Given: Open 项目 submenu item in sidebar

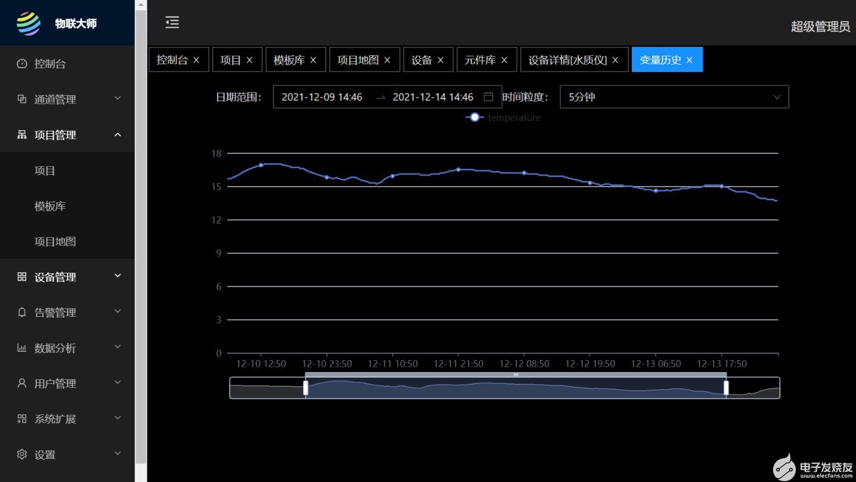Looking at the screenshot, I should click(67, 171).
